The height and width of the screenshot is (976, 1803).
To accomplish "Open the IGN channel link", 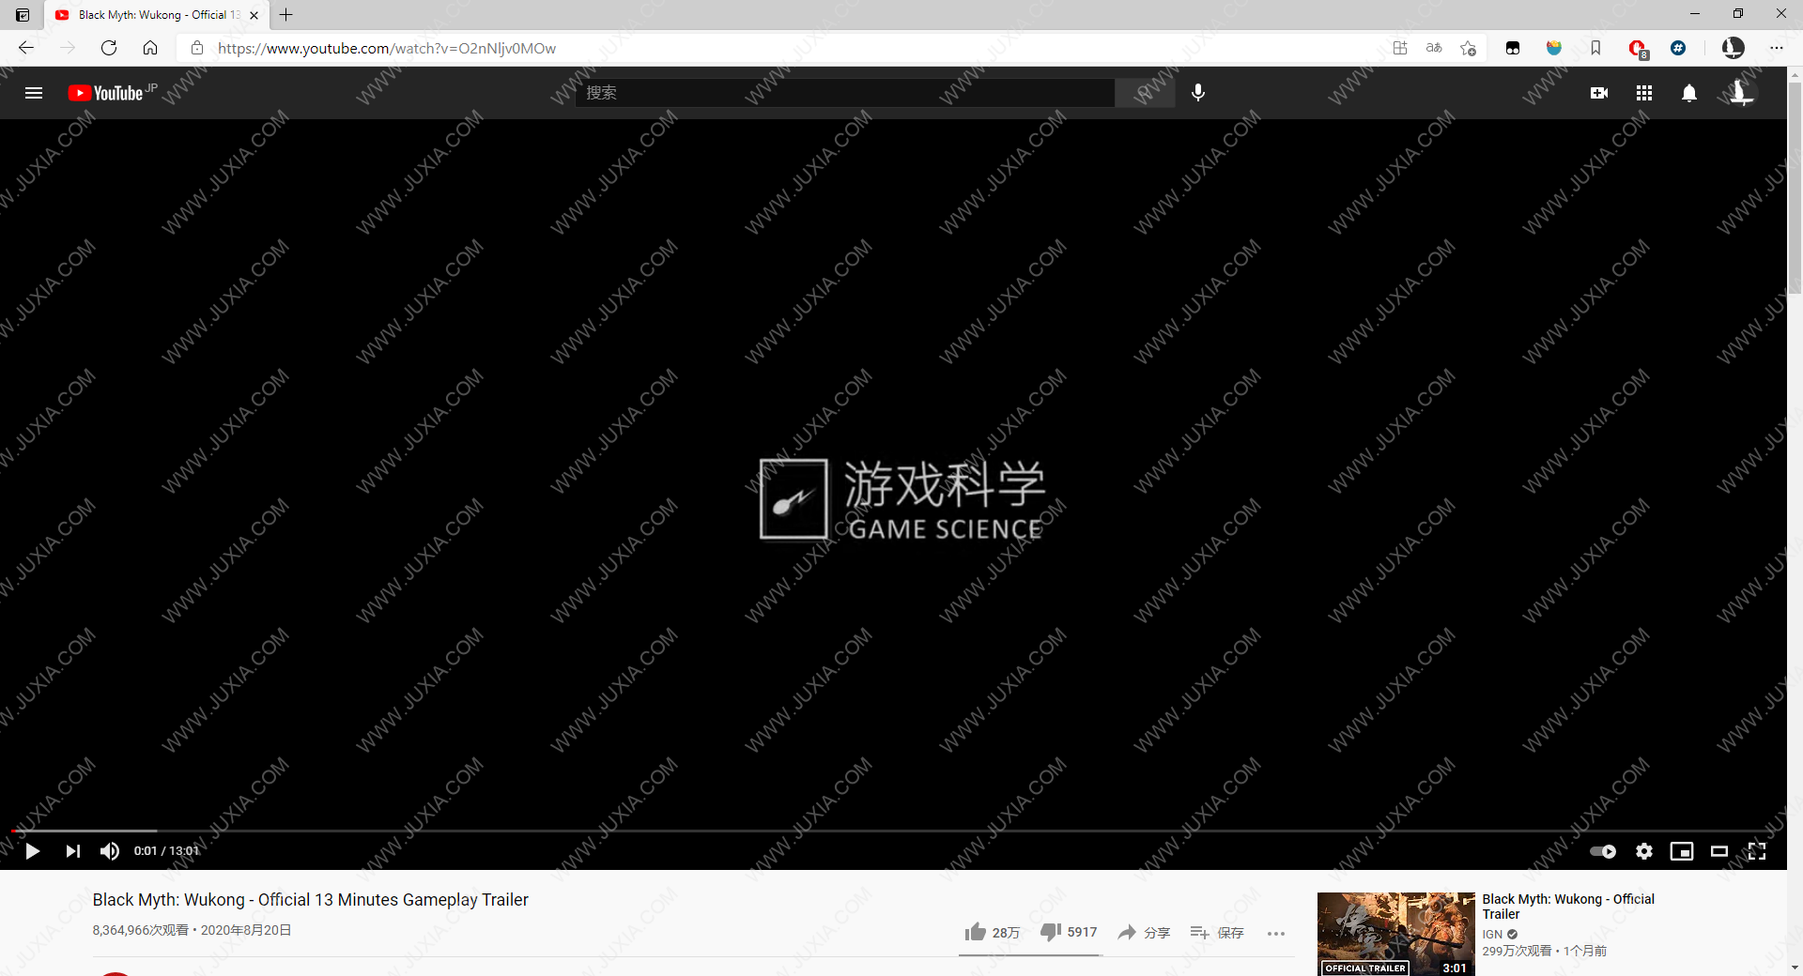I will (x=1492, y=934).
